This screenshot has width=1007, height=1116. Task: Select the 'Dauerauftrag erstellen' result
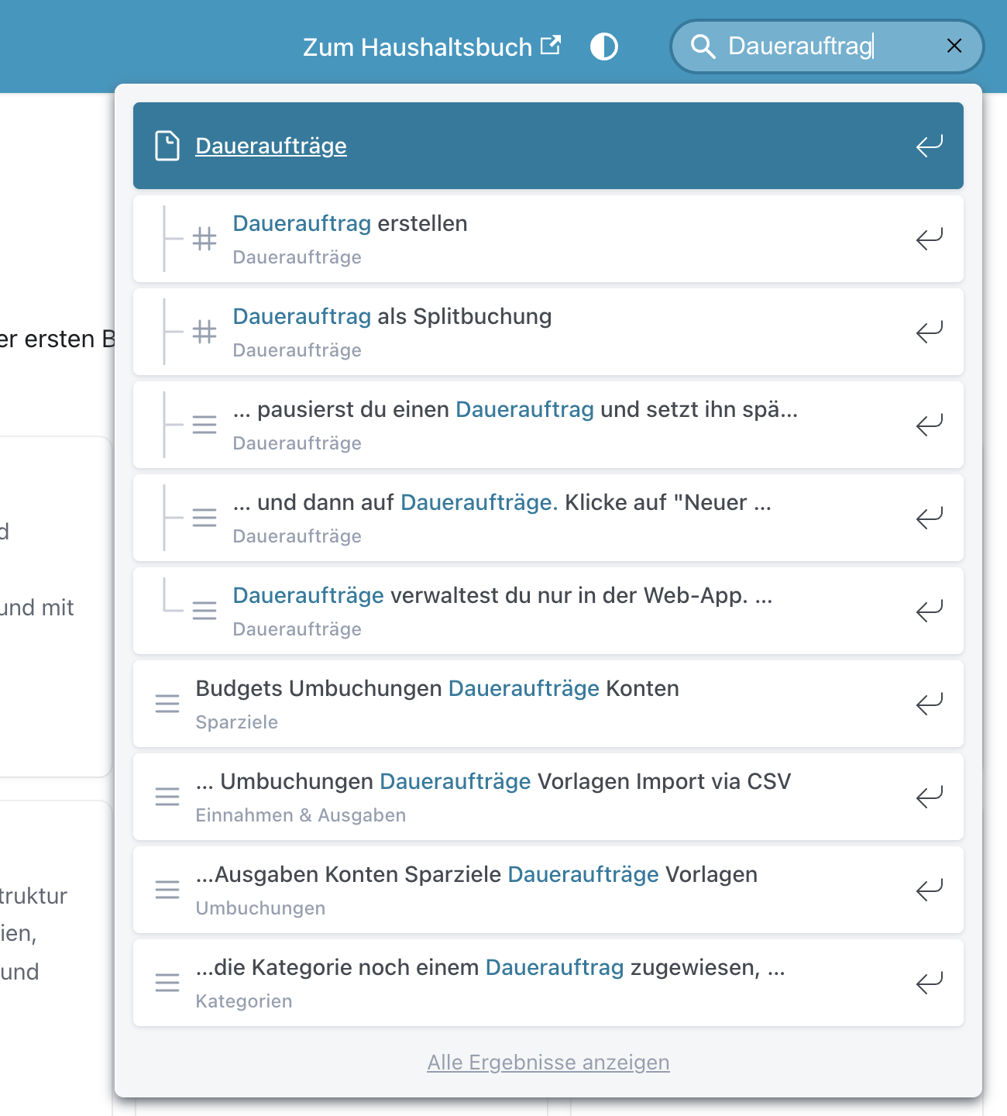coord(548,239)
